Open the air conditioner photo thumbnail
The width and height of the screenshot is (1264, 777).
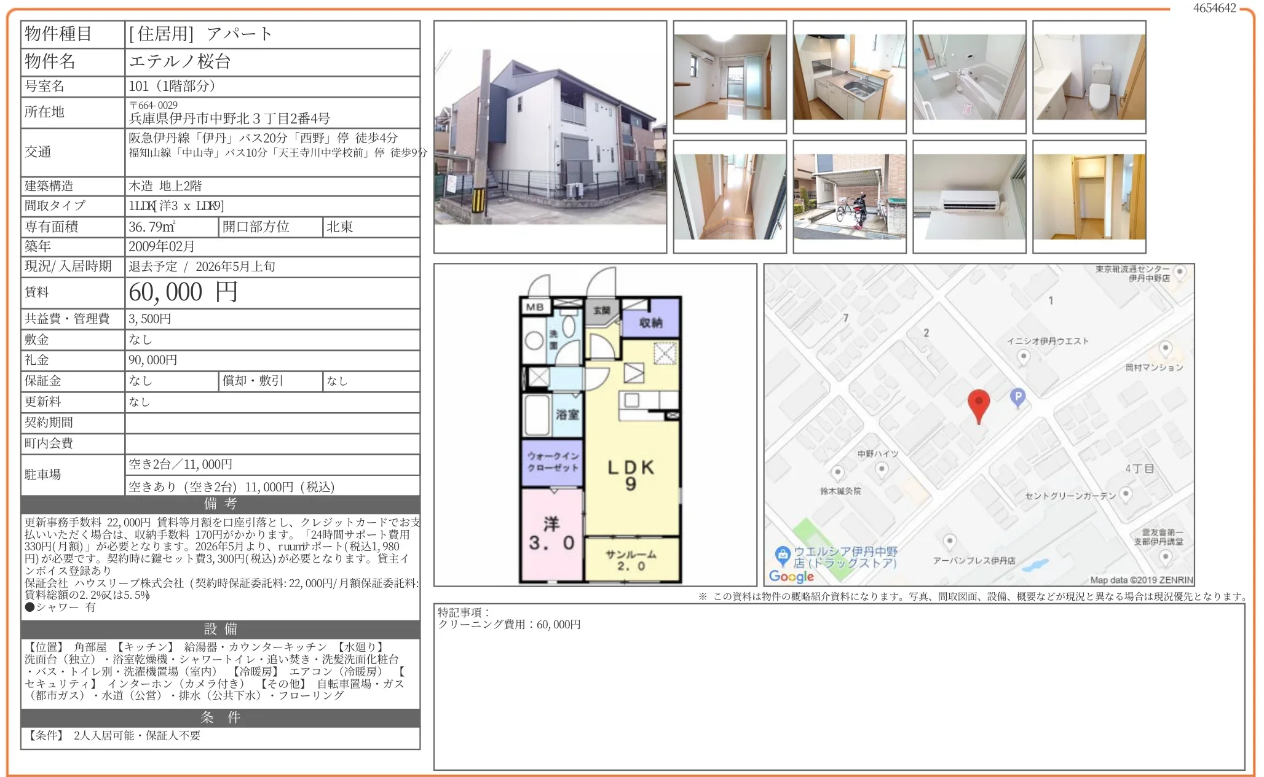[969, 197]
